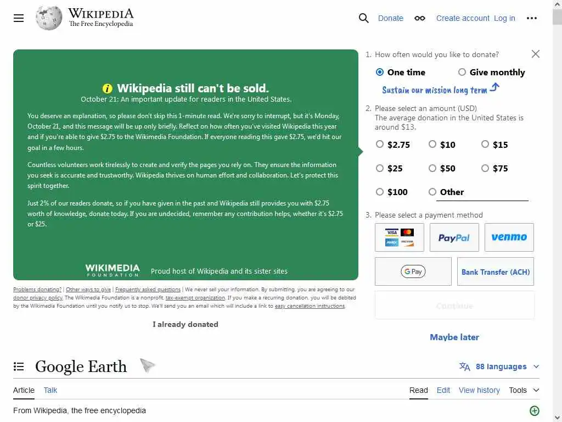Screen dimensions: 562x422
Task: Click the search magnifier icon
Action: coord(363,18)
